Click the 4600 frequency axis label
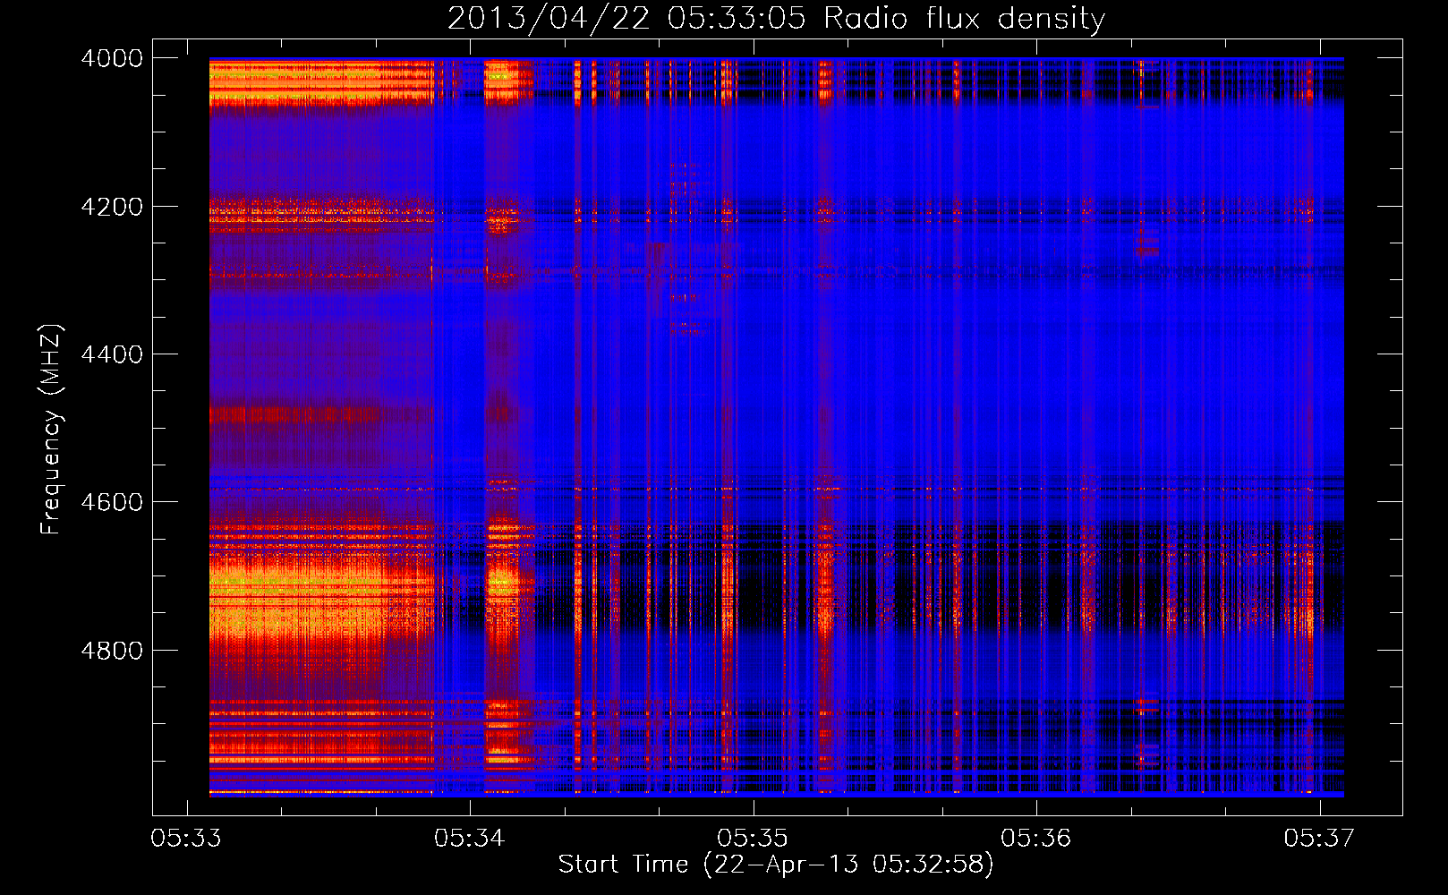The height and width of the screenshot is (895, 1448). (112, 502)
